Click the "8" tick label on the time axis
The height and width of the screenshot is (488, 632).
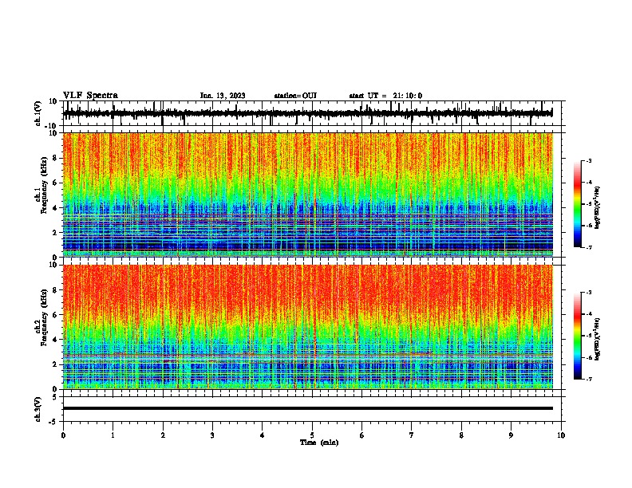click(461, 435)
